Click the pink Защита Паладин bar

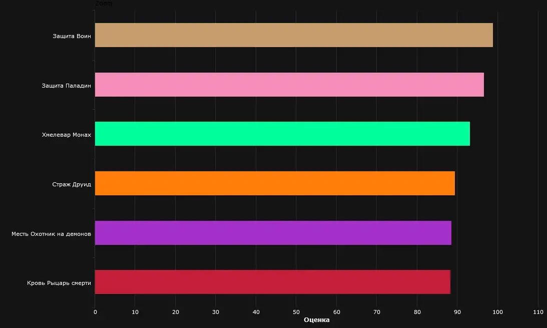[x=289, y=85]
